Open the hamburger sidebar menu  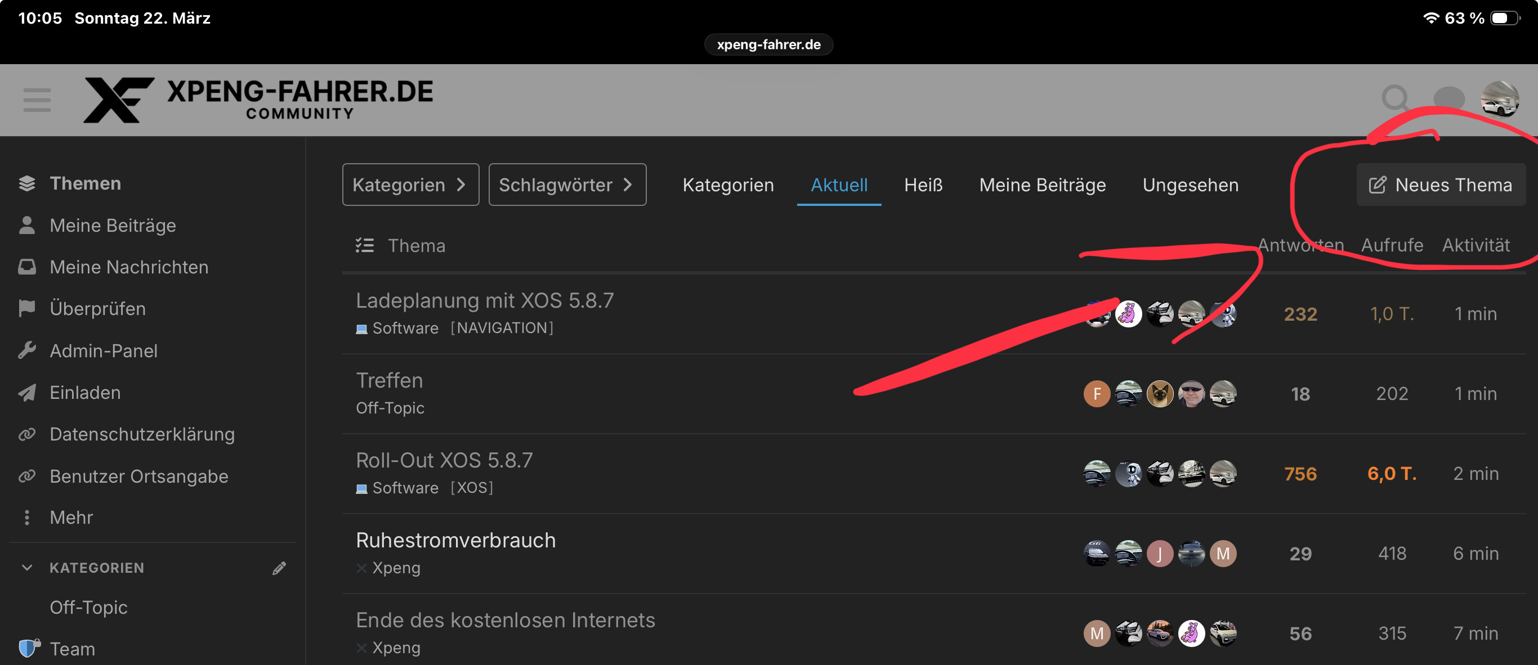[37, 100]
